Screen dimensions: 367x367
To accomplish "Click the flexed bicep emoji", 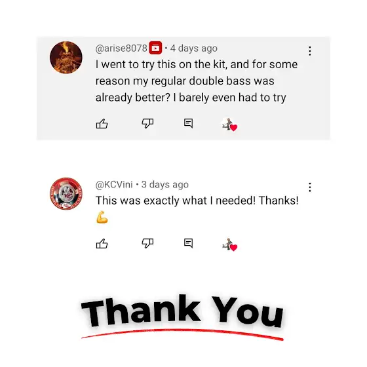I will (x=102, y=217).
